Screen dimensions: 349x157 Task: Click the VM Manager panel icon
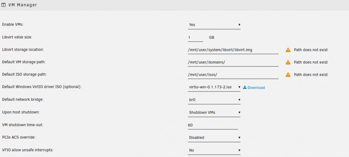pos(3,5)
